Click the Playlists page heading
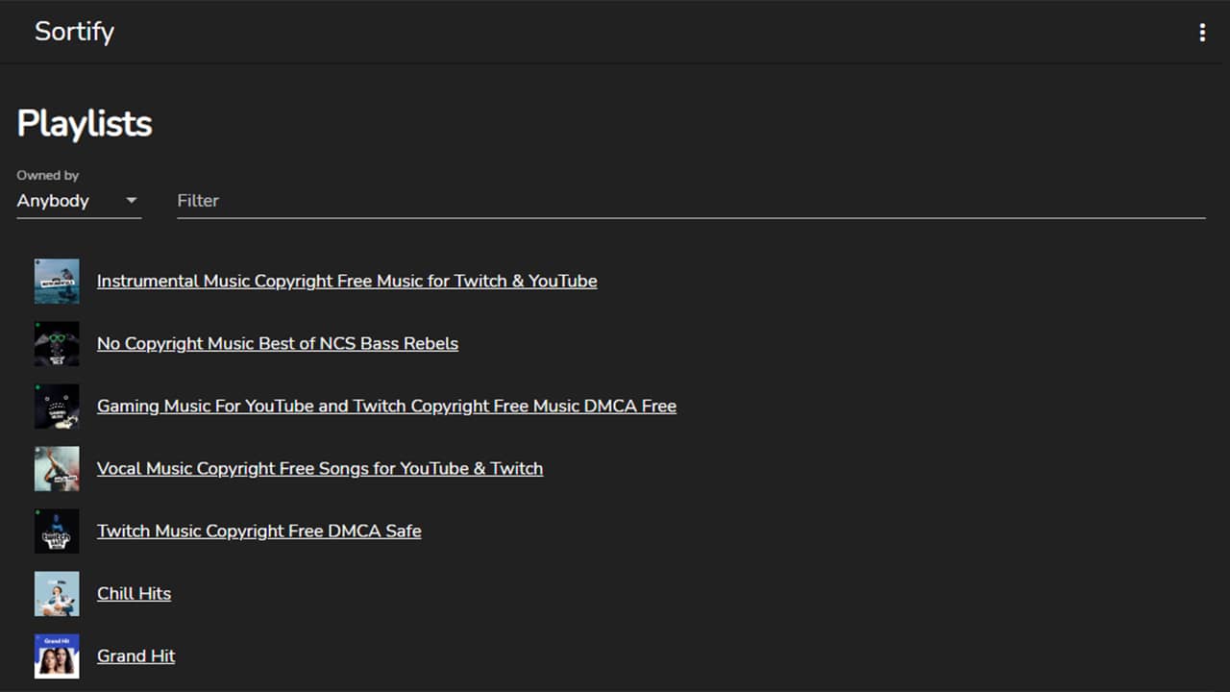The width and height of the screenshot is (1230, 692). (x=85, y=124)
